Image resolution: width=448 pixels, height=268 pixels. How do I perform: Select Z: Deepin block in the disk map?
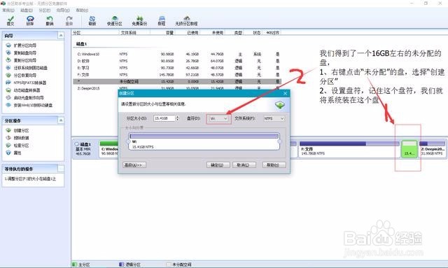point(432,149)
